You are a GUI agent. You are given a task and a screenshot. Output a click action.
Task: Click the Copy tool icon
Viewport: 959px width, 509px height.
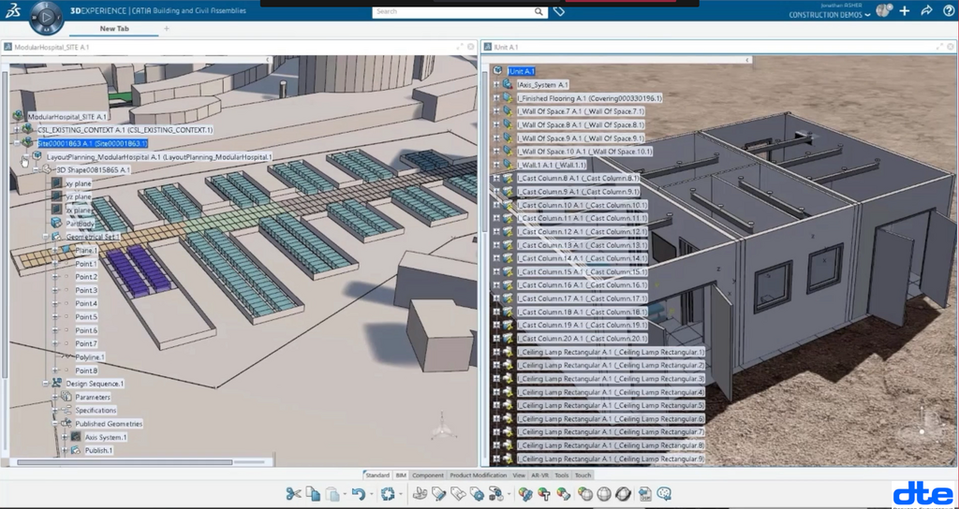tap(313, 494)
